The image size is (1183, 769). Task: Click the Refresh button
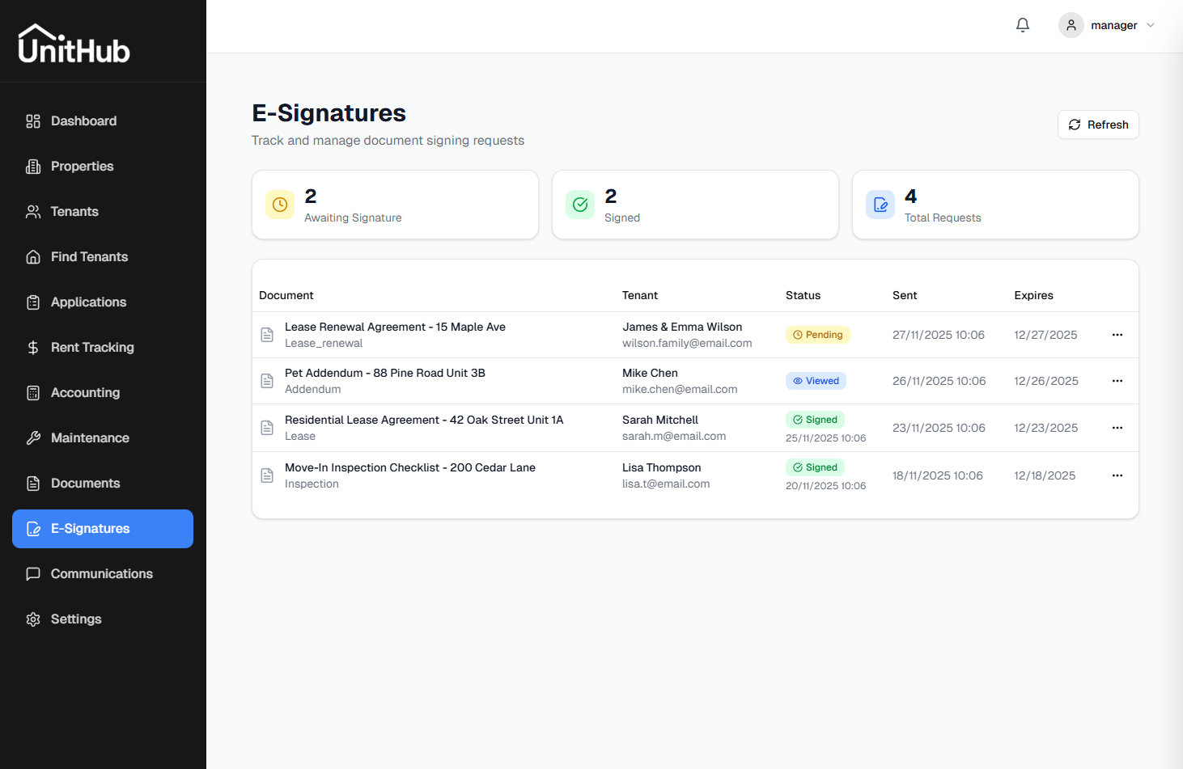tap(1098, 125)
